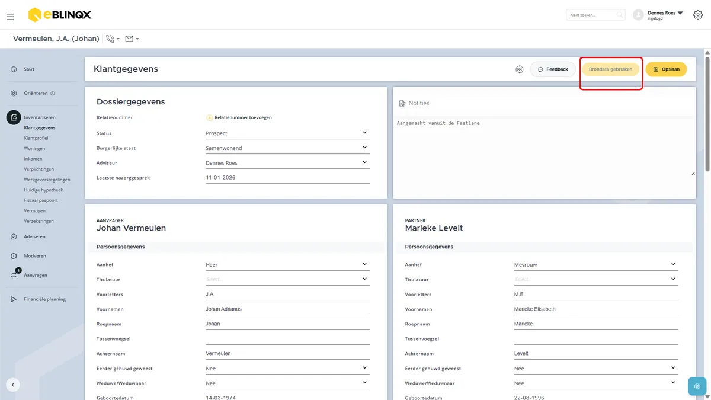Click the Adviseren shield icon
The width and height of the screenshot is (711, 400).
click(13, 236)
